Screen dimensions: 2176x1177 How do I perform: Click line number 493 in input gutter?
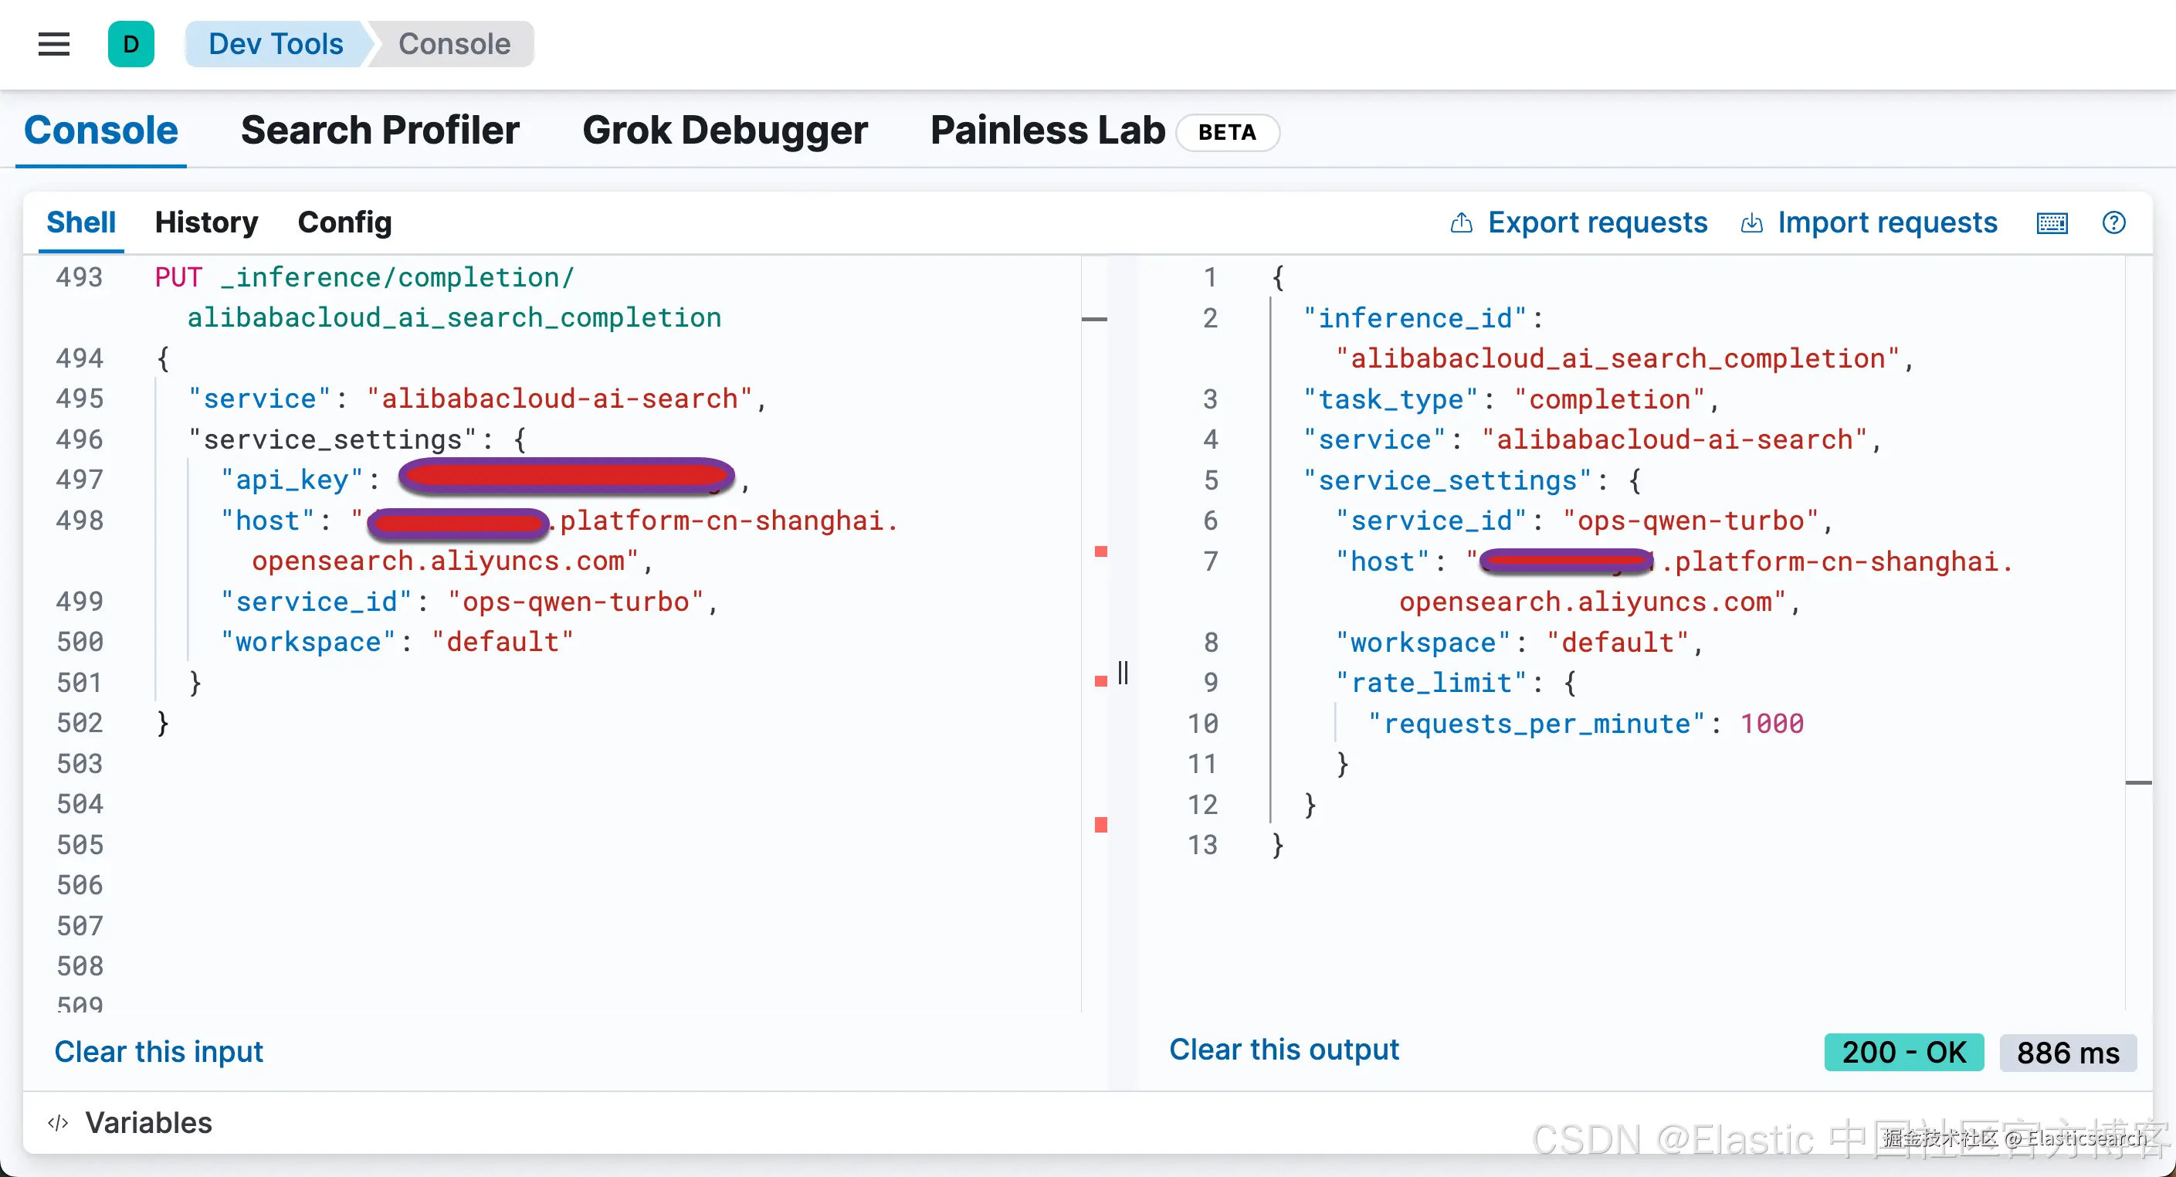tap(80, 277)
